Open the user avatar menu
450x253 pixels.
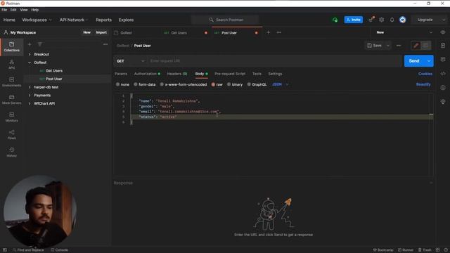tap(403, 20)
